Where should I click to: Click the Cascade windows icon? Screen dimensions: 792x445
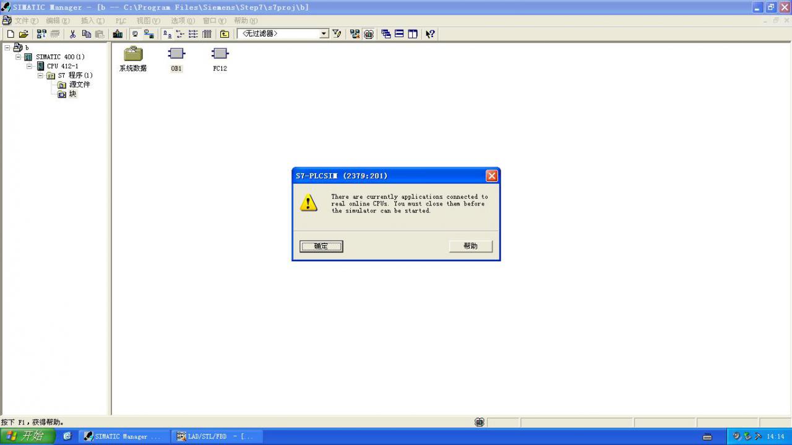click(386, 34)
